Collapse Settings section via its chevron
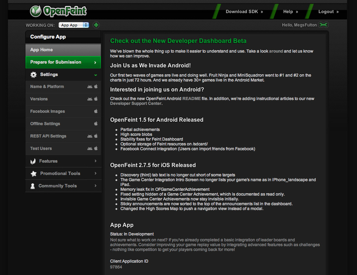Screen dimensions: 357x275 tap(96, 75)
